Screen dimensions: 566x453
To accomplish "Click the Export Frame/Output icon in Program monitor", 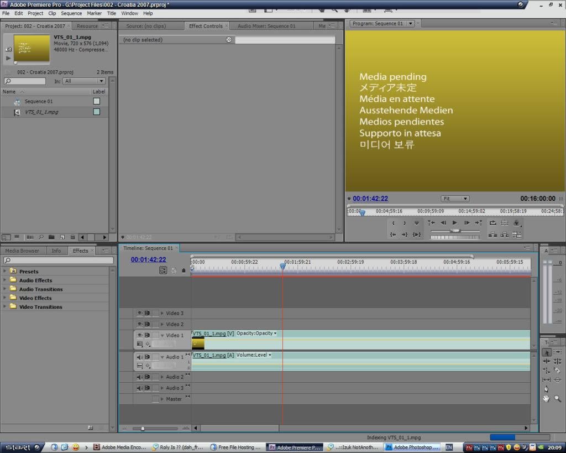I will click(517, 223).
